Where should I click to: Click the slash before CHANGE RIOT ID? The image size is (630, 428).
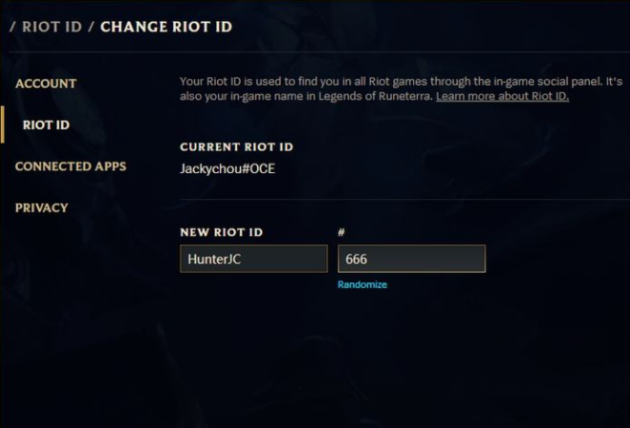[91, 27]
